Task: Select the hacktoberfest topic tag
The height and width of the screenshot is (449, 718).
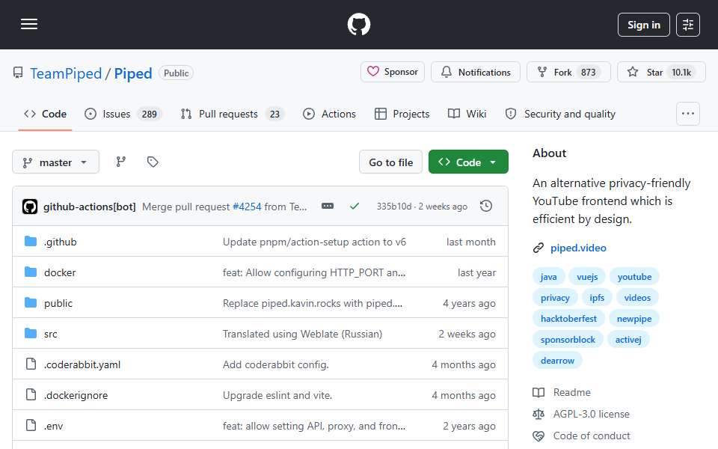Action: click(568, 319)
